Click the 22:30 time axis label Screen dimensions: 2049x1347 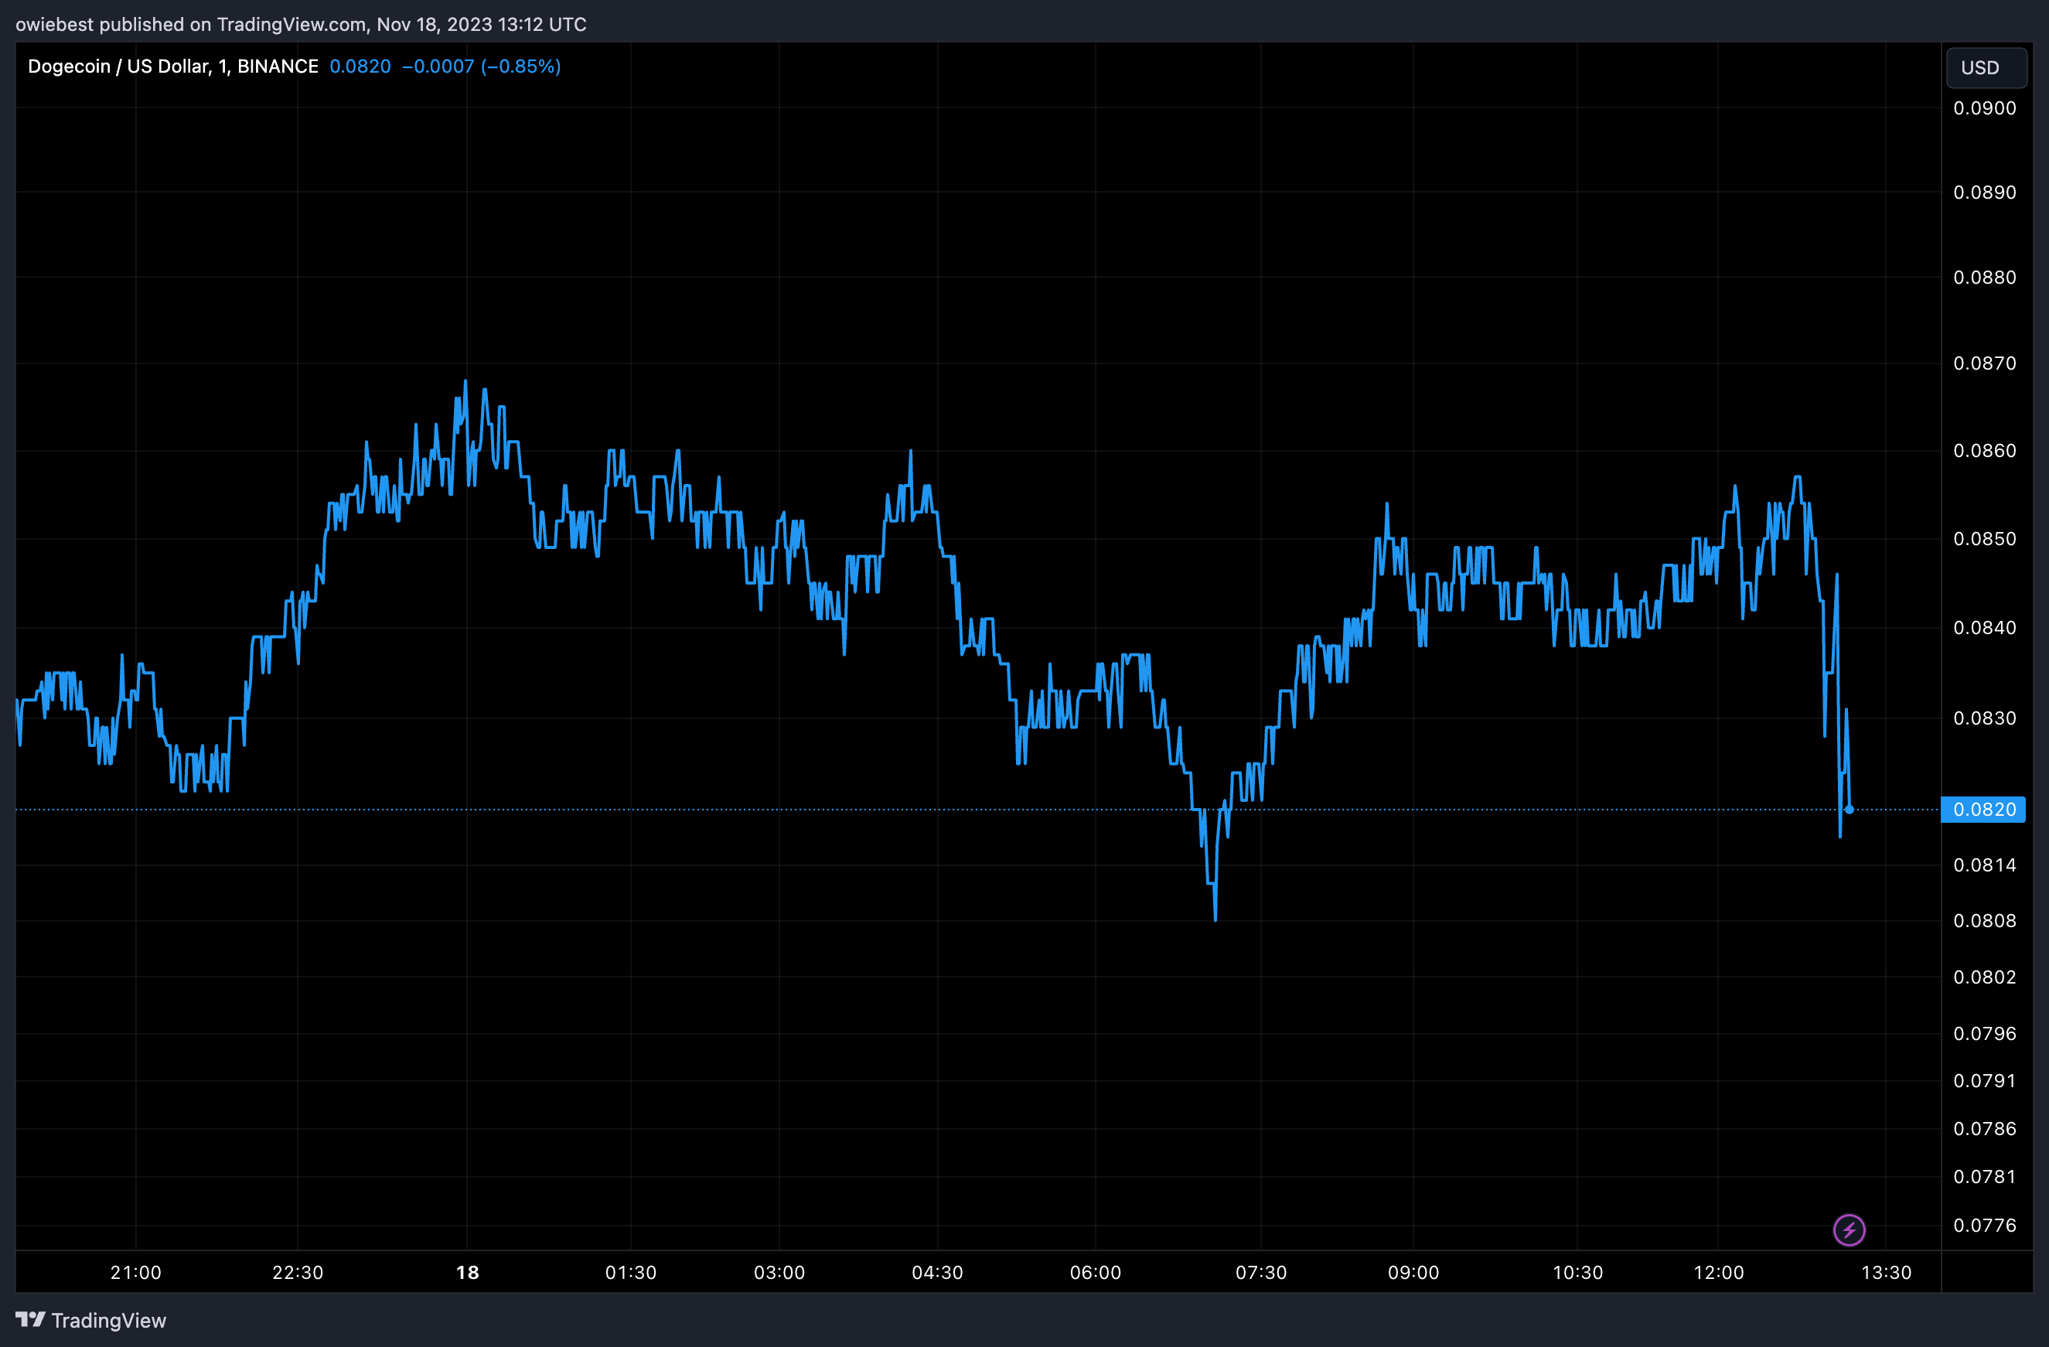(x=298, y=1272)
